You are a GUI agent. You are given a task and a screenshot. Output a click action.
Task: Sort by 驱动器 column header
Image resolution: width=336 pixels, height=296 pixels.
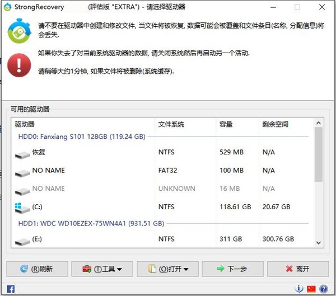tap(82, 124)
